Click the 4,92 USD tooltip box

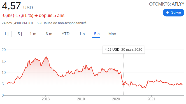[x=124, y=50]
